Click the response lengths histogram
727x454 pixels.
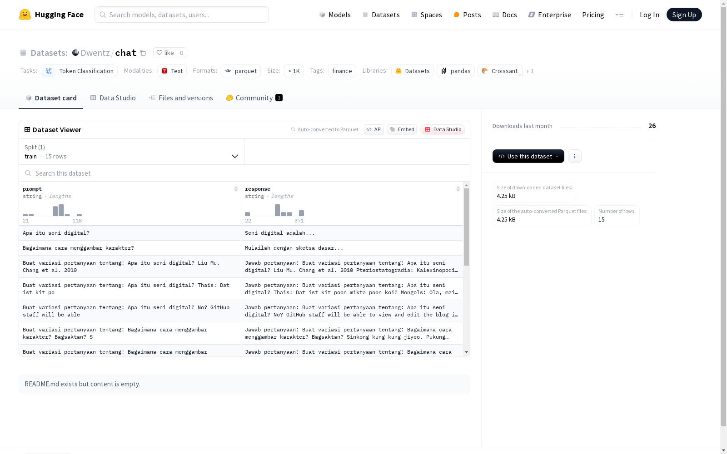[274, 210]
